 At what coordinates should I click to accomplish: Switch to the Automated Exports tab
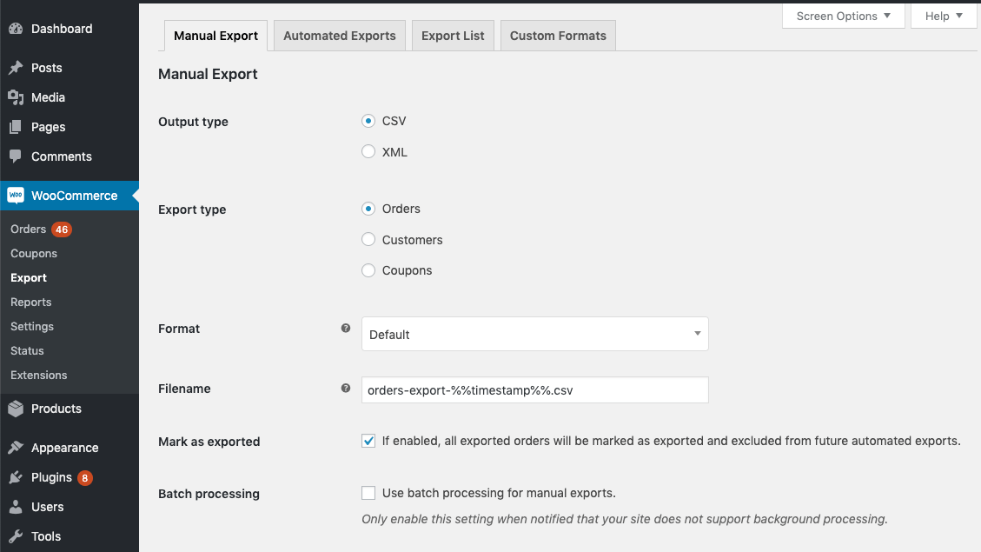(339, 36)
